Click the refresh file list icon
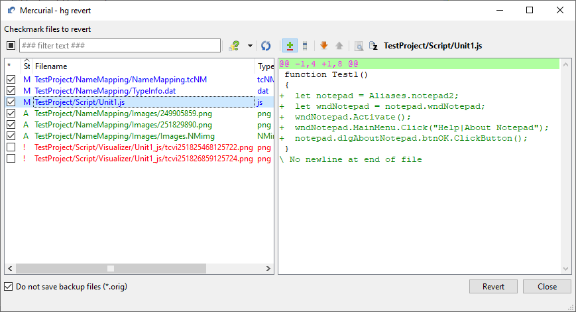 point(266,46)
